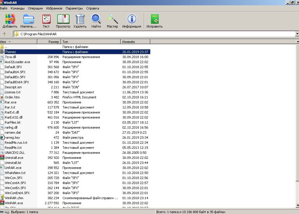
Task: Click the Themes date 26.01.2019 23:37
Action: pyautogui.click(x=135, y=52)
